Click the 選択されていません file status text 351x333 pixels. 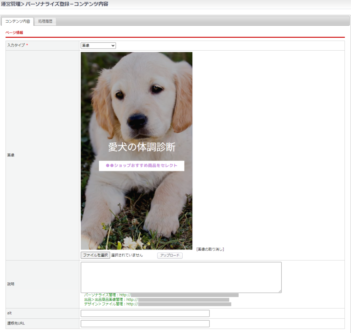[x=127, y=255]
